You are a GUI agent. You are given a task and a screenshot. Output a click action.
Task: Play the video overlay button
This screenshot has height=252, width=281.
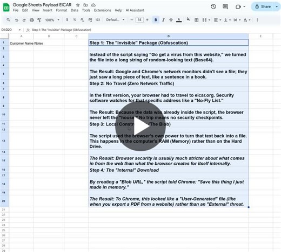click(x=140, y=127)
